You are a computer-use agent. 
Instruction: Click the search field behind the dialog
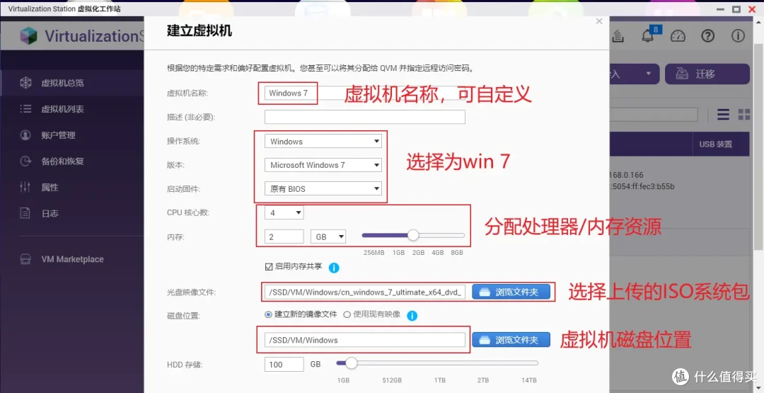tap(654, 115)
